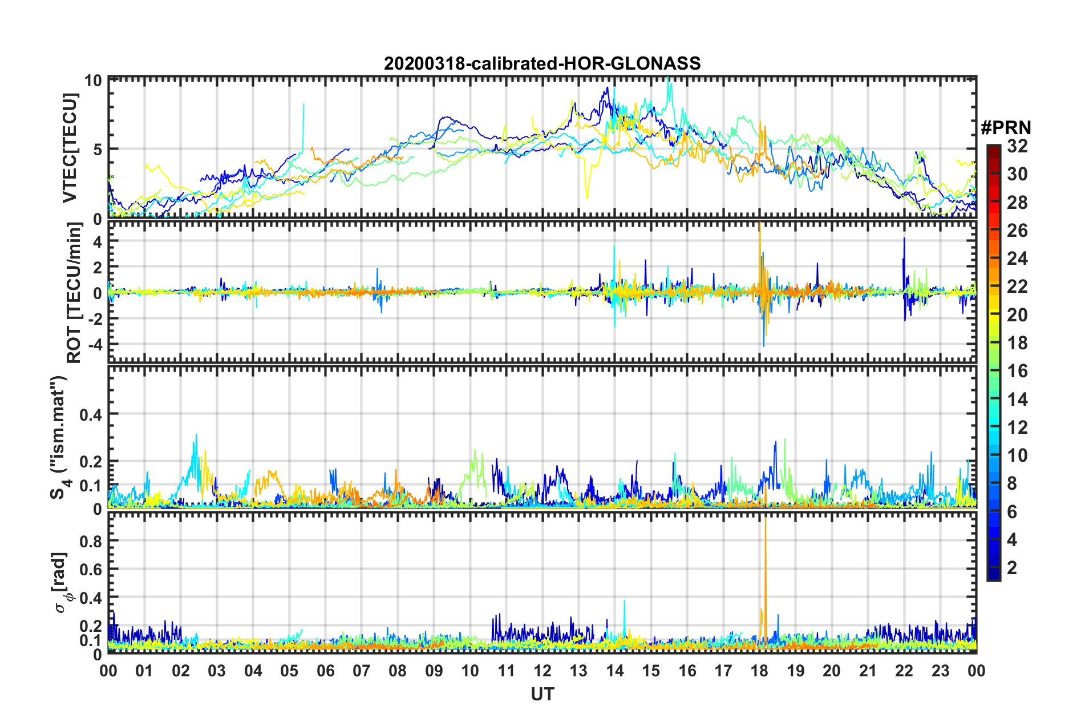
Task: Click colorbar tick label 16
Action: pyautogui.click(x=1017, y=372)
